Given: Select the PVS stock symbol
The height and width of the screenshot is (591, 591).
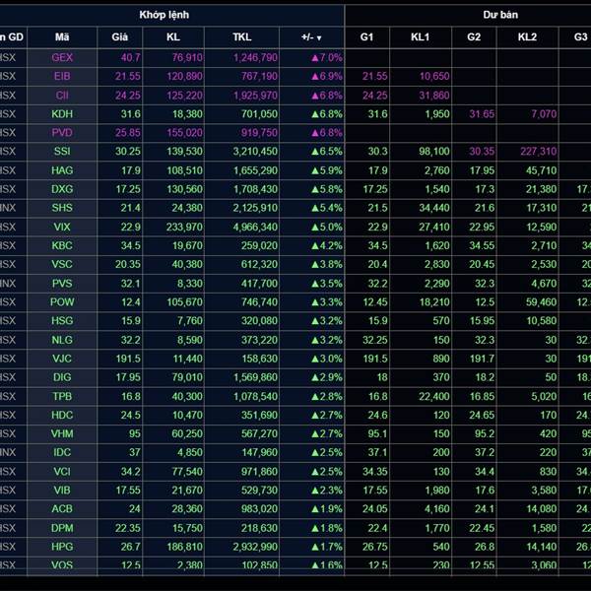Looking at the screenshot, I should coord(62,283).
